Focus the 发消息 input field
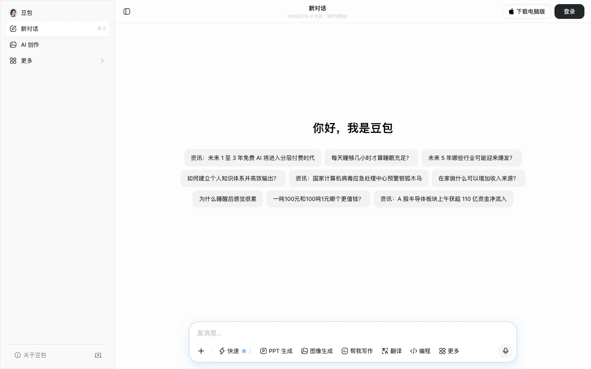Viewport: 591px width, 369px height. [353, 333]
